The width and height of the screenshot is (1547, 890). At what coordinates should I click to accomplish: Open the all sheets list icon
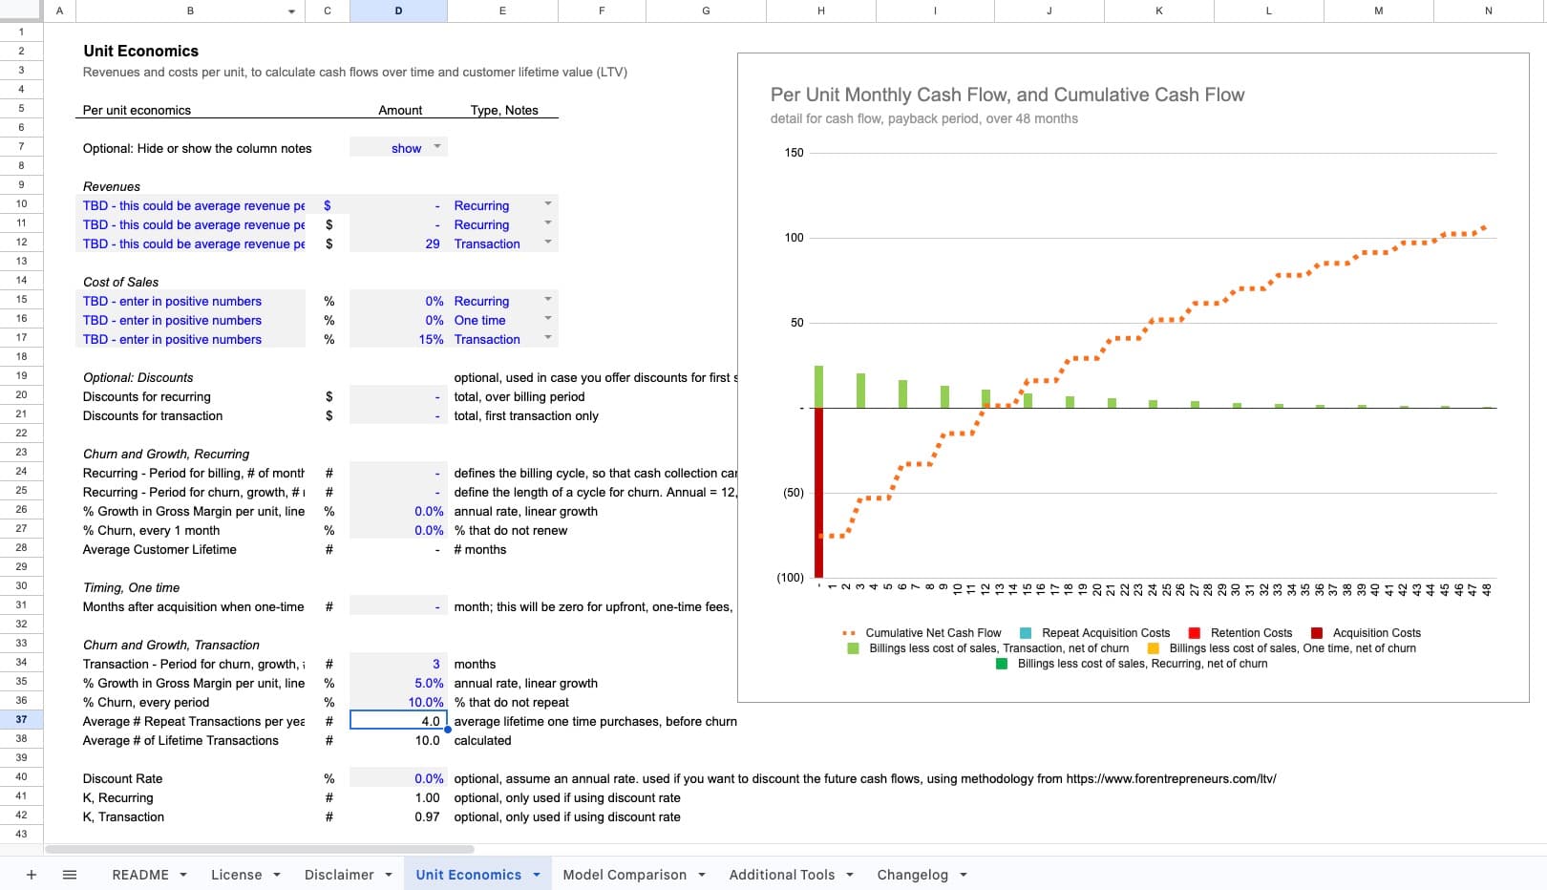(x=70, y=875)
